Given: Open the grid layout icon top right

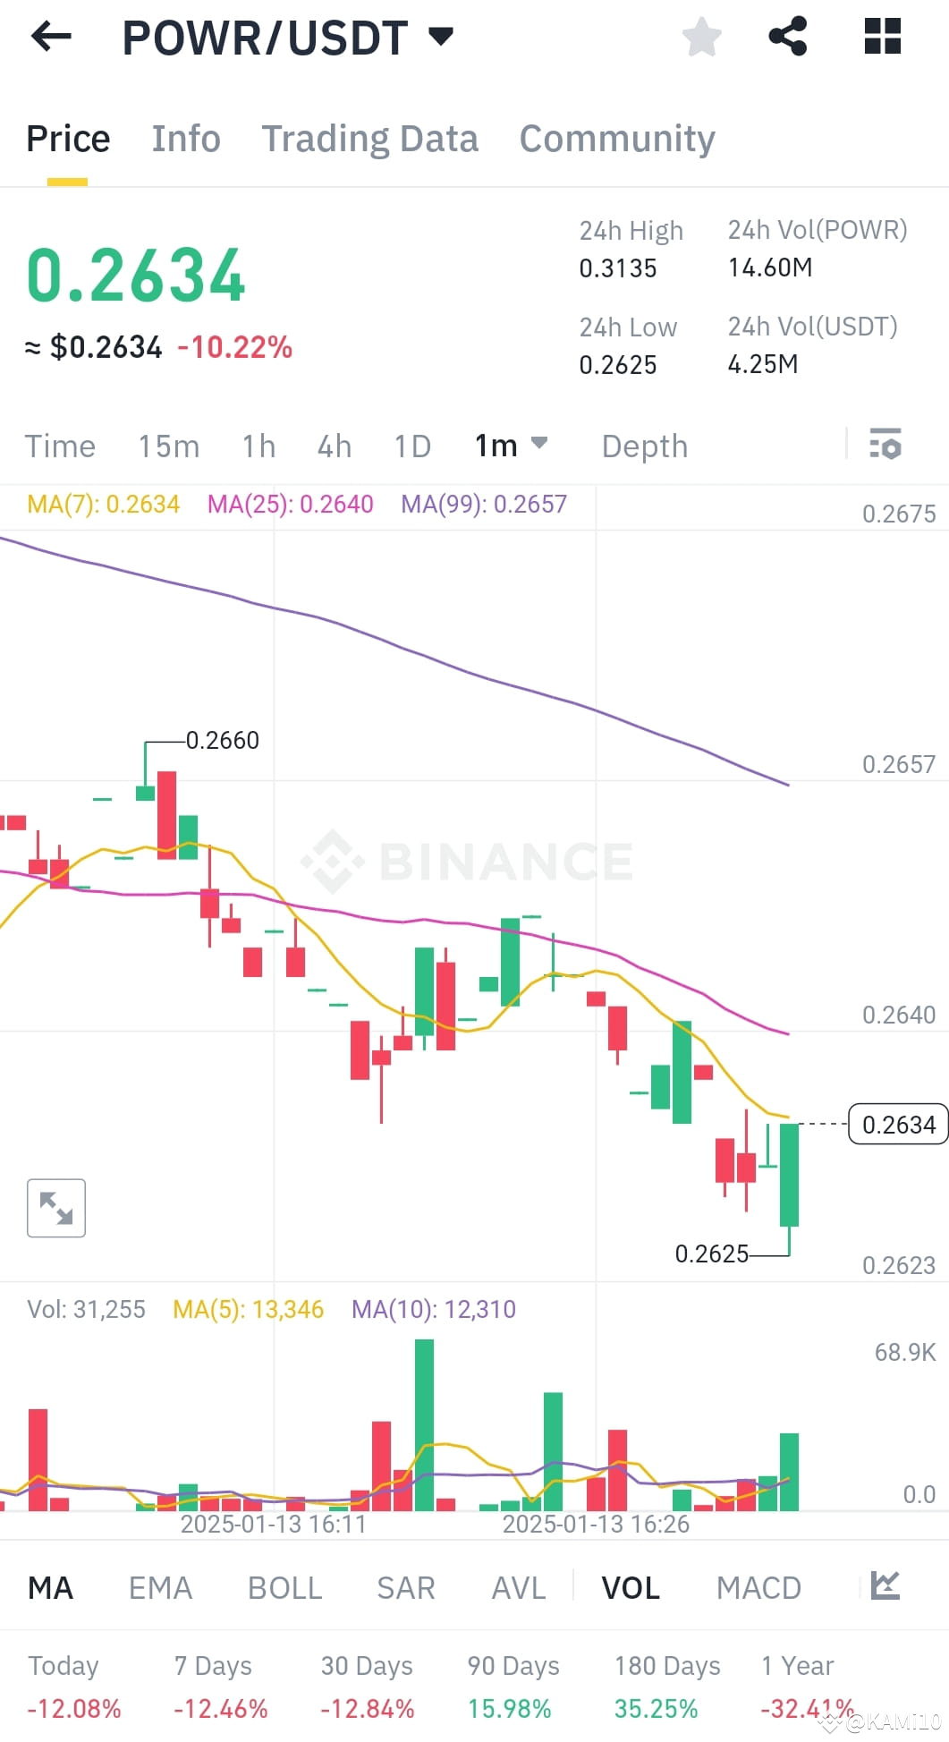Looking at the screenshot, I should coord(882,36).
